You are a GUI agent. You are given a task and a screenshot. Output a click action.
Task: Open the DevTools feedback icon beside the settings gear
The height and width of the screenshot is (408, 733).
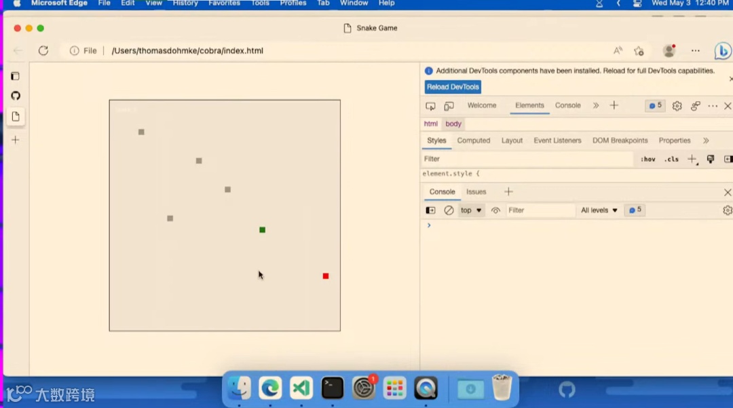[696, 106]
